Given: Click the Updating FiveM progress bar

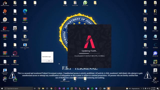Looking at the screenshot, I should point(89,53).
